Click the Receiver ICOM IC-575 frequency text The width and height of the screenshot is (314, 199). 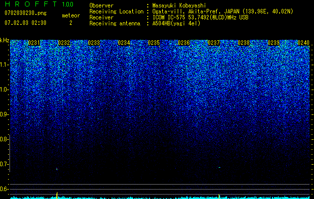(x=200, y=17)
